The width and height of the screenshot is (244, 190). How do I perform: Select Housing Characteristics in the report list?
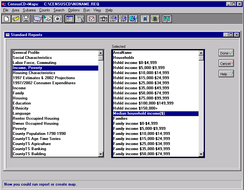(34, 73)
